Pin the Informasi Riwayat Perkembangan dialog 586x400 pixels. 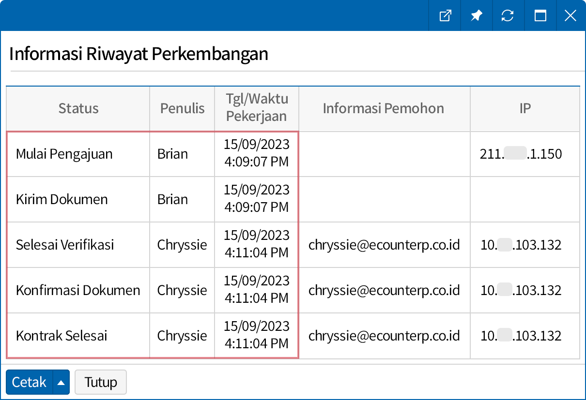(477, 15)
